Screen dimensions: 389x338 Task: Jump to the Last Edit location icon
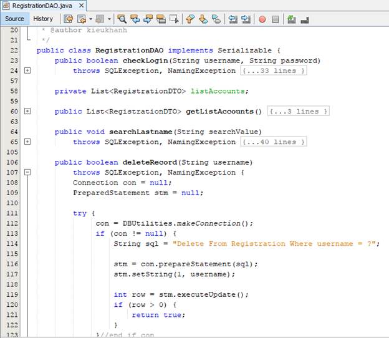[68, 19]
